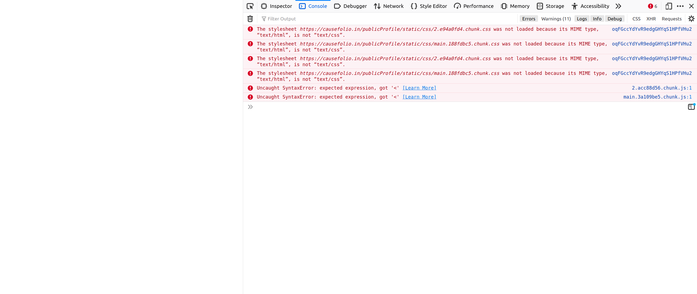Click the red error count badge showing 6
Screen dimensions: 697x294
coord(651,6)
